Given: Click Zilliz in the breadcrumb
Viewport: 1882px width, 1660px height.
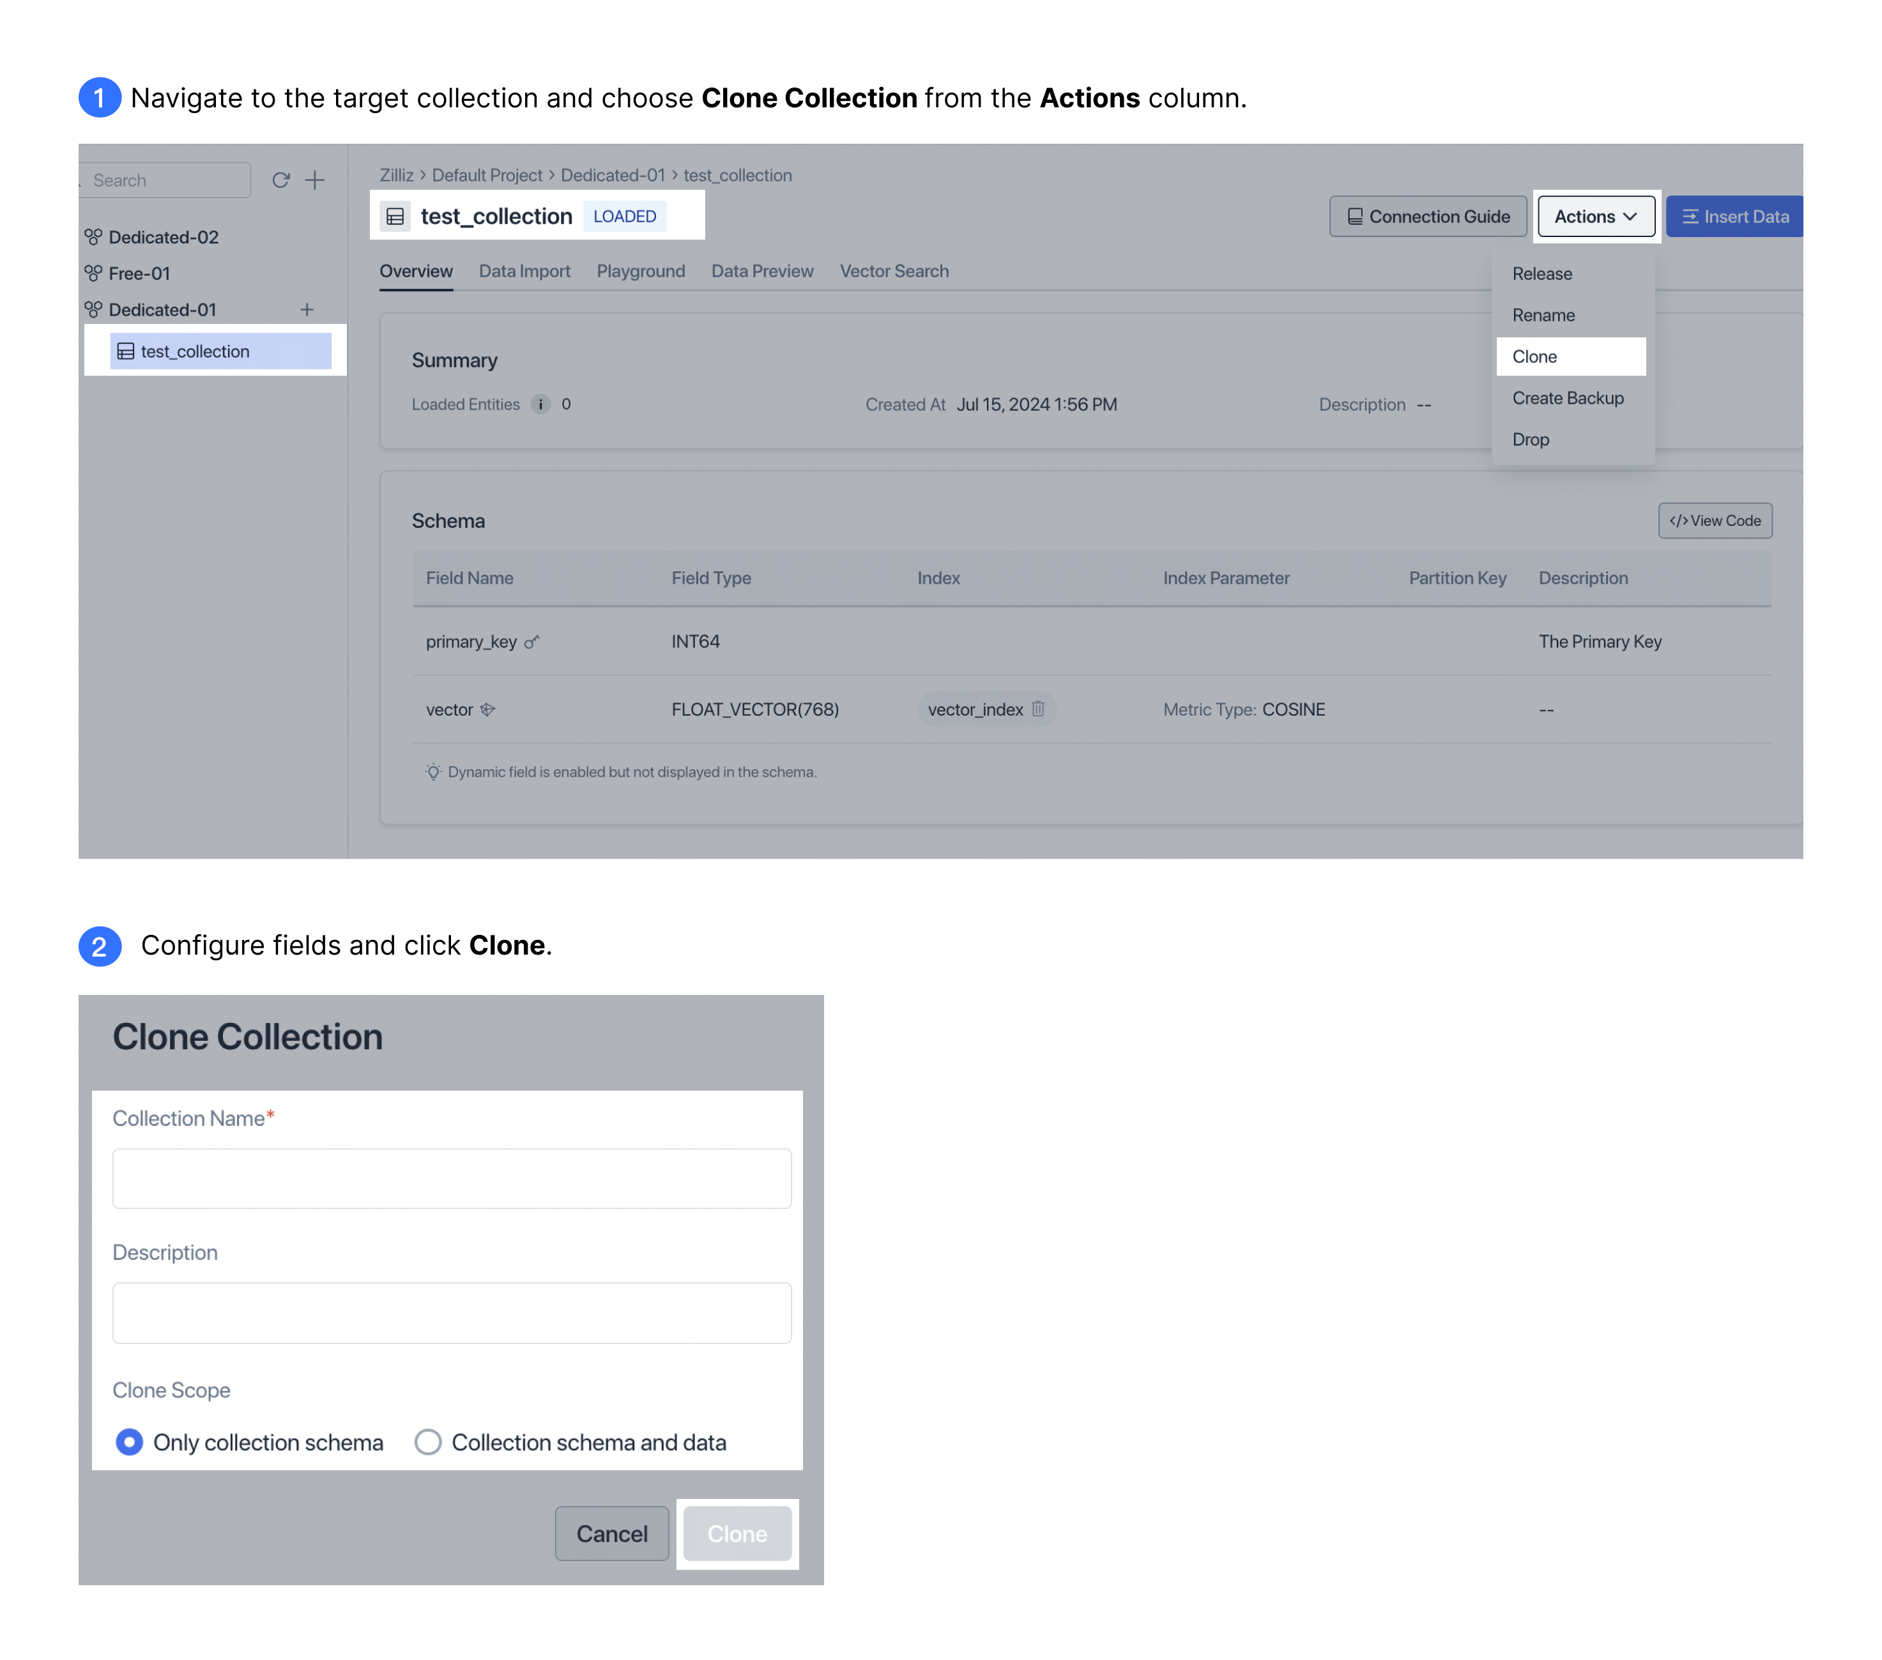Looking at the screenshot, I should click(396, 175).
